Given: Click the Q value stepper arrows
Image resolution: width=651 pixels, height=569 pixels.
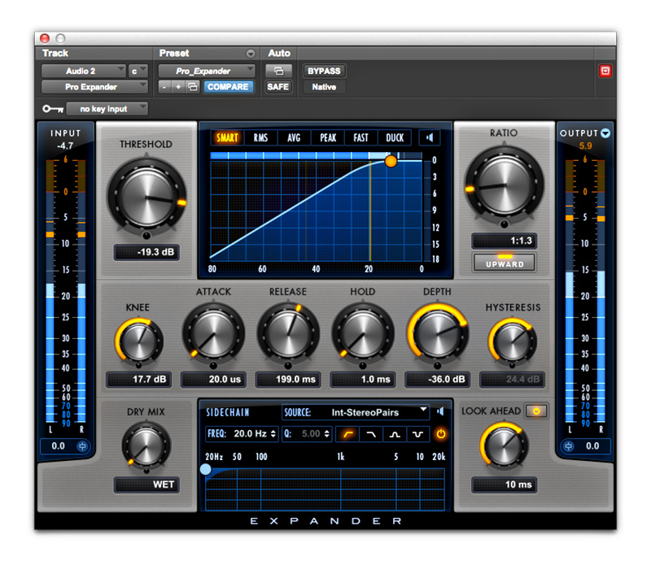Looking at the screenshot, I should tap(327, 434).
